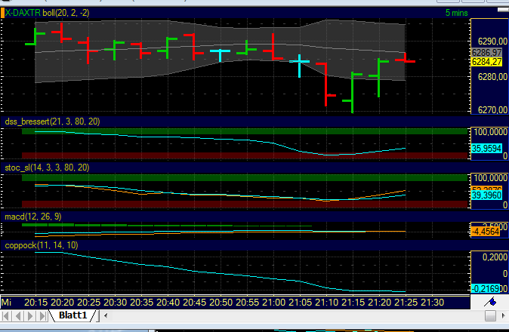Click the -4,4564 MACD value label
This screenshot has width=509, height=332.
(486, 232)
